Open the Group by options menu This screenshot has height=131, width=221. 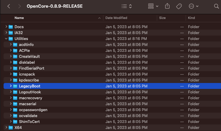[153, 6]
